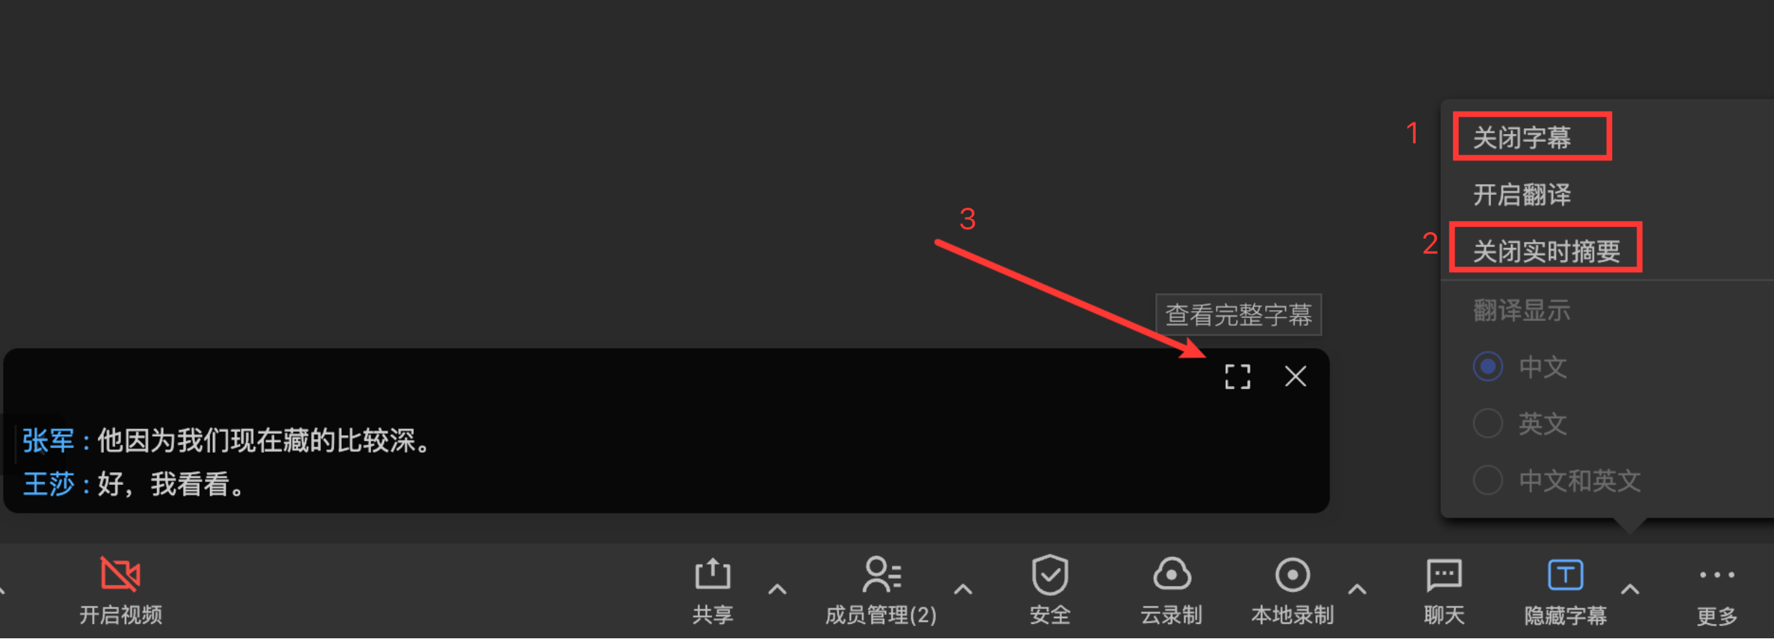The image size is (1774, 639).
Task: Open 成员管理(2) member management
Action: click(881, 575)
